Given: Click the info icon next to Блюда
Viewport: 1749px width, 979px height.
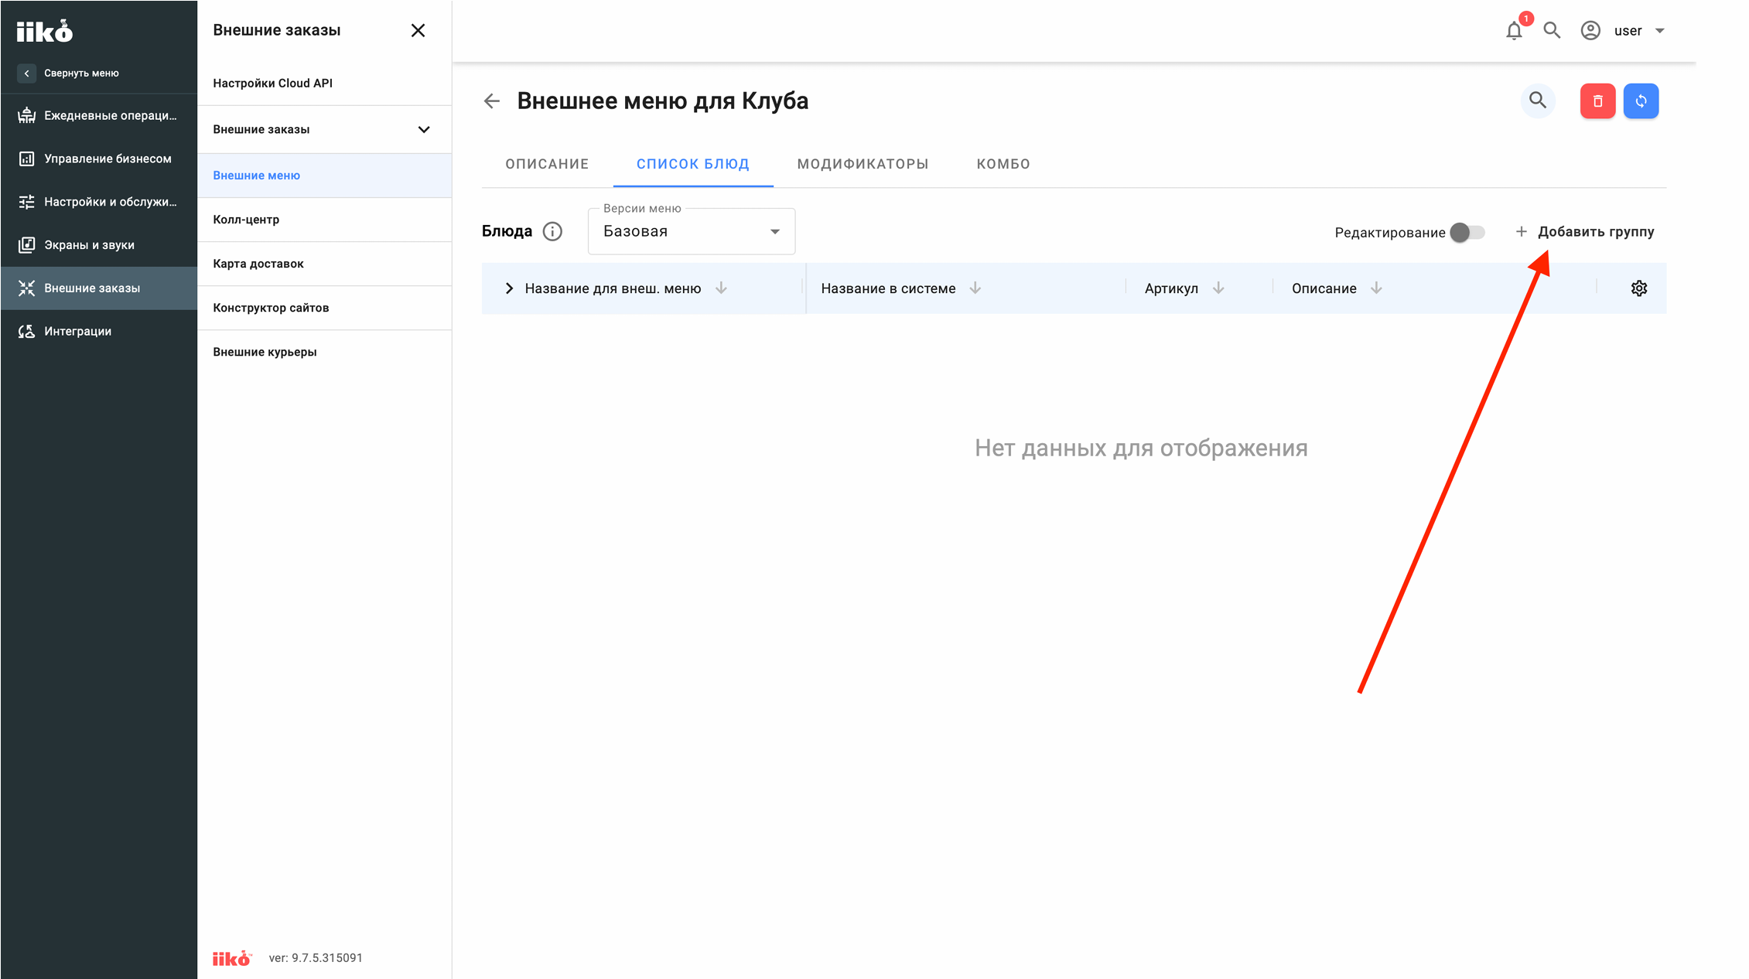Looking at the screenshot, I should tap(552, 231).
